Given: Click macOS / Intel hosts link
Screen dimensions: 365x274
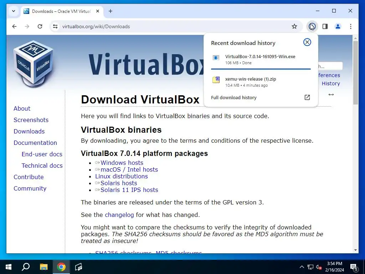Looking at the screenshot, I should tap(129, 169).
